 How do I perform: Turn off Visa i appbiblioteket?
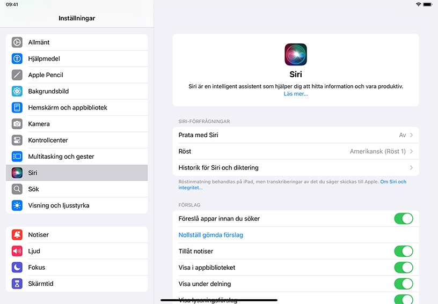[404, 268]
